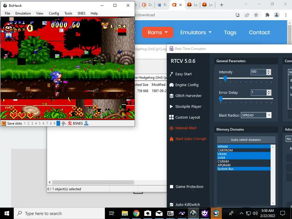The image size is (292, 219).
Task: Click the Intensity slider handle
Action: coord(225,79)
